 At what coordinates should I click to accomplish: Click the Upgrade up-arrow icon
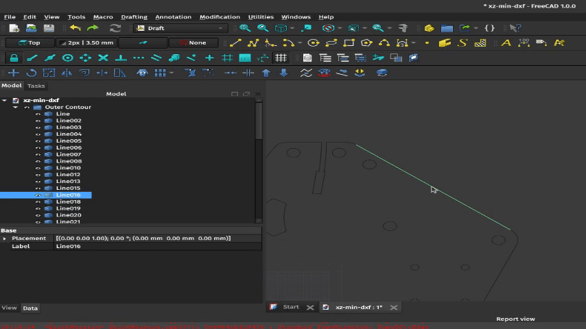click(266, 73)
